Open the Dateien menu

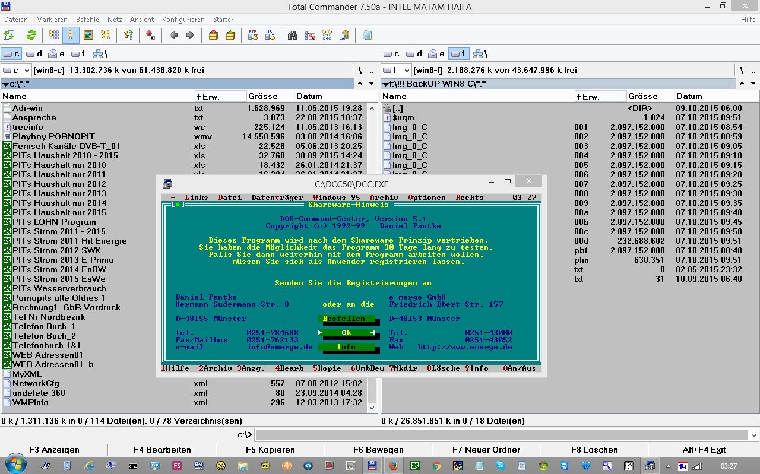click(16, 20)
